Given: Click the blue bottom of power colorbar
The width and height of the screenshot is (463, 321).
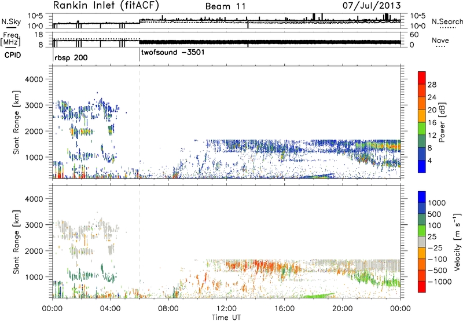Looking at the screenshot, I should [422, 166].
